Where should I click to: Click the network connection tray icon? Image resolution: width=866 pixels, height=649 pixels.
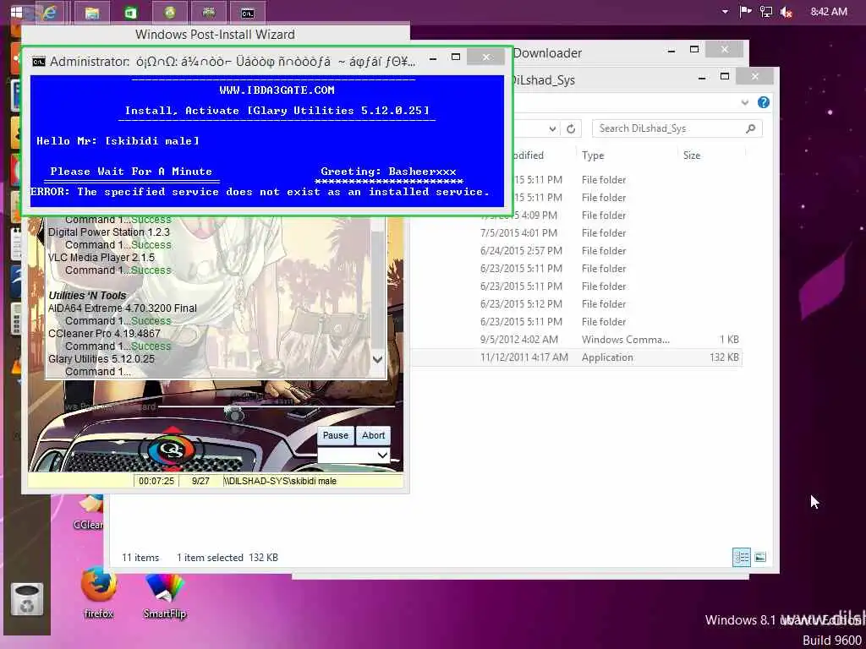point(766,12)
